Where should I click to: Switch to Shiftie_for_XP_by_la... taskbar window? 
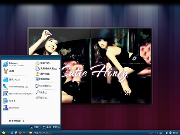pyautogui.click(x=41, y=133)
